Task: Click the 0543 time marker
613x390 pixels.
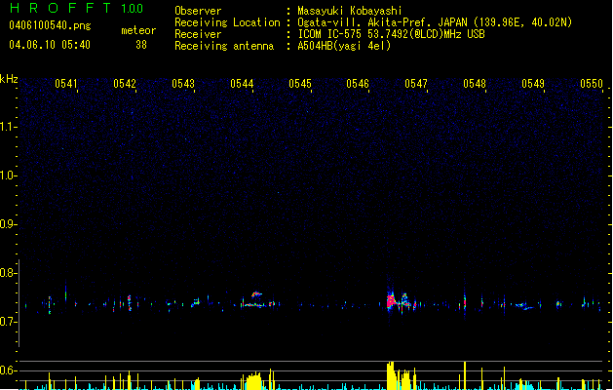Action: coord(183,84)
